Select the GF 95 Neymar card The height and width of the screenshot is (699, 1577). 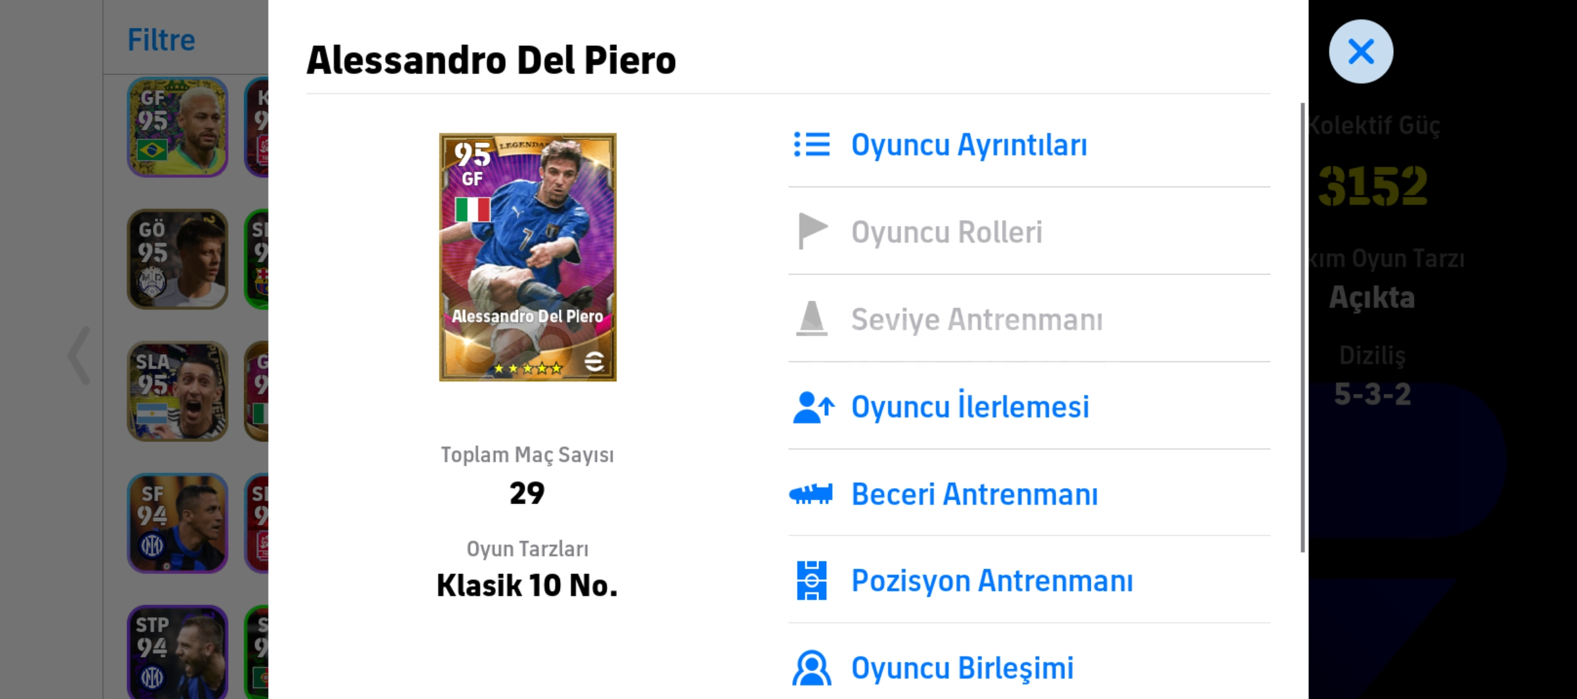[177, 127]
